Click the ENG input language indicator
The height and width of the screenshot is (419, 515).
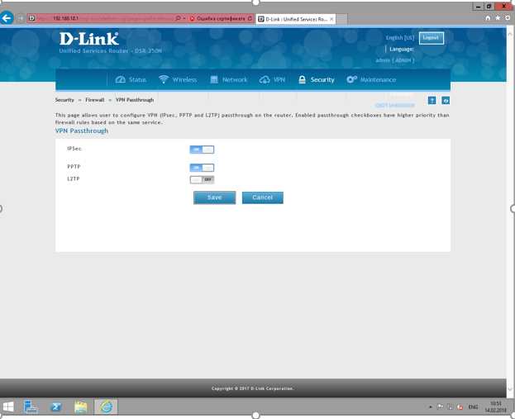click(x=473, y=407)
